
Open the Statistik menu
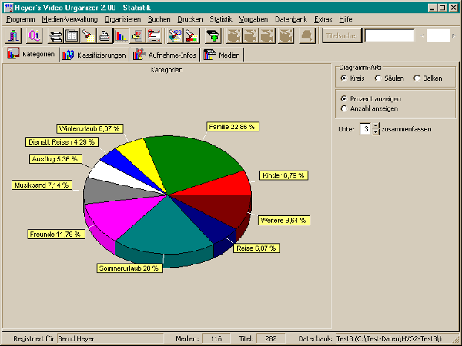220,18
